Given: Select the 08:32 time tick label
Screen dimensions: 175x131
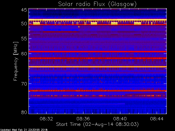Looking at the screenshot, I should (x=46, y=119).
